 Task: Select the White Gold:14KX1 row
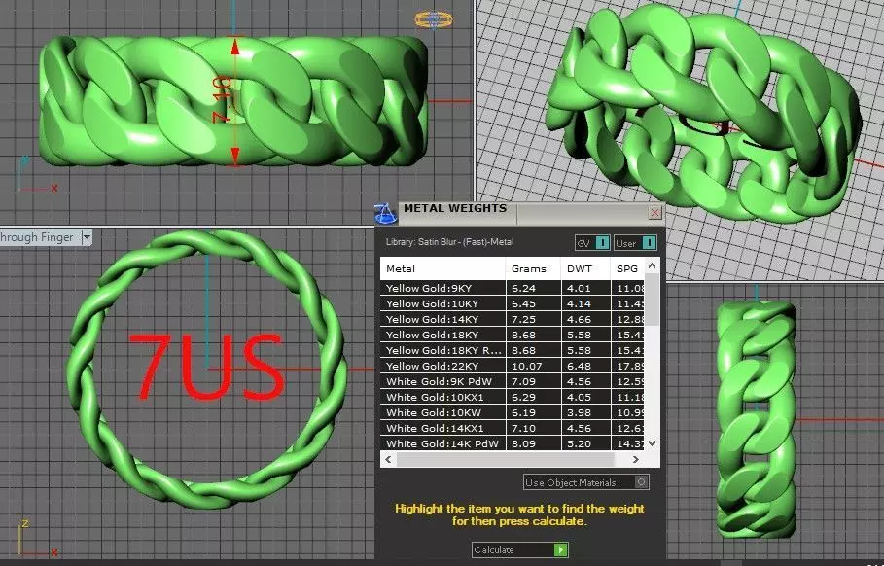click(512, 428)
